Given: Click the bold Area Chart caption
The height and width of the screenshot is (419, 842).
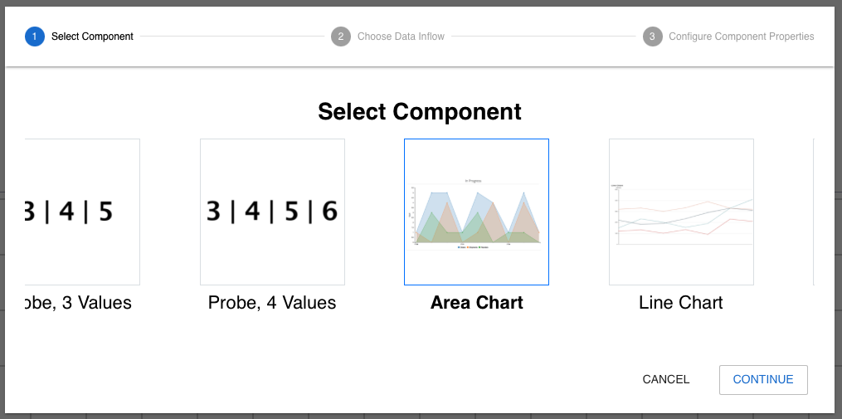Looking at the screenshot, I should pos(476,303).
